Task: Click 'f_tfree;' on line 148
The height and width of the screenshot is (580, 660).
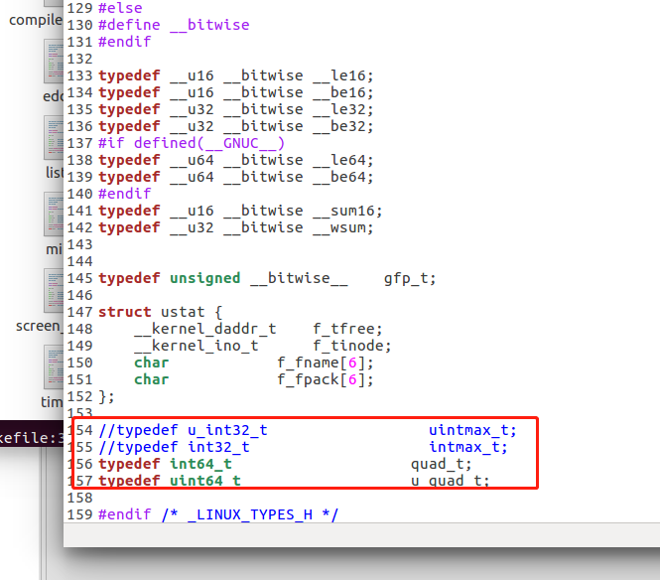Action: click(x=347, y=329)
